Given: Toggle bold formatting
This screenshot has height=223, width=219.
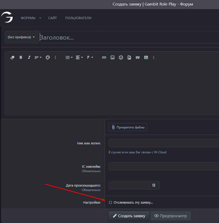Looking at the screenshot, I should 21,57.
